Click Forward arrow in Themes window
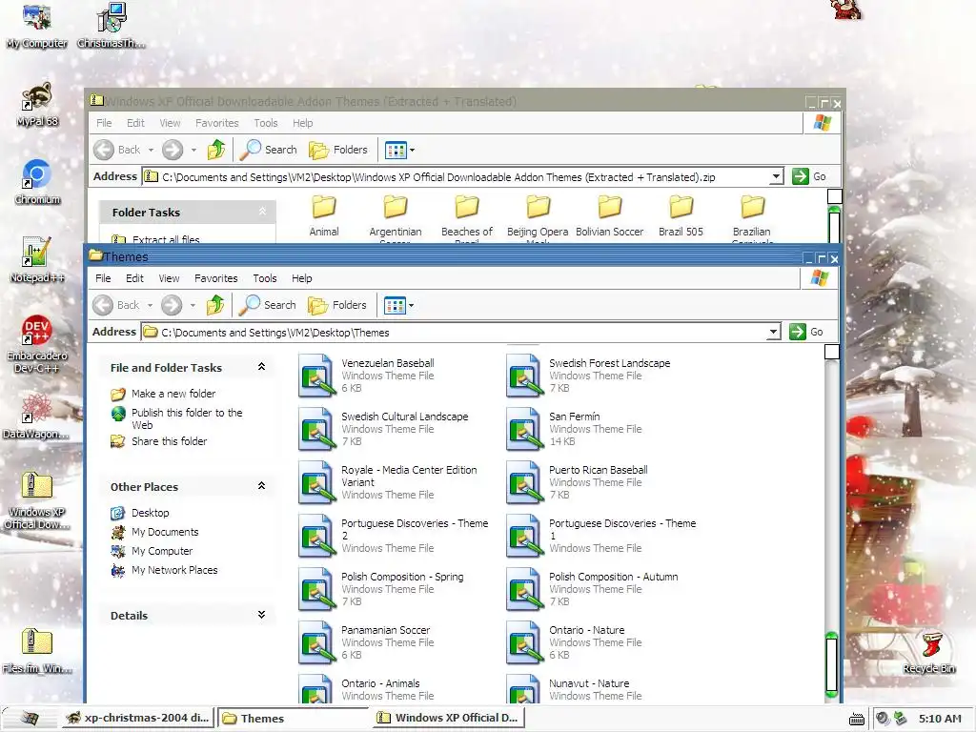Image resolution: width=976 pixels, height=732 pixels. (x=172, y=305)
